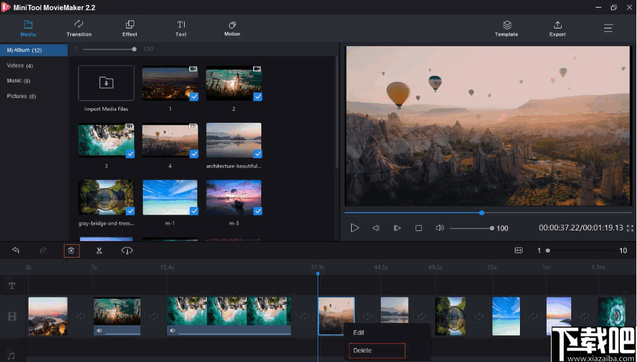637x362 pixels.
Task: Toggle checkmark on media clip 2
Action: [257, 97]
